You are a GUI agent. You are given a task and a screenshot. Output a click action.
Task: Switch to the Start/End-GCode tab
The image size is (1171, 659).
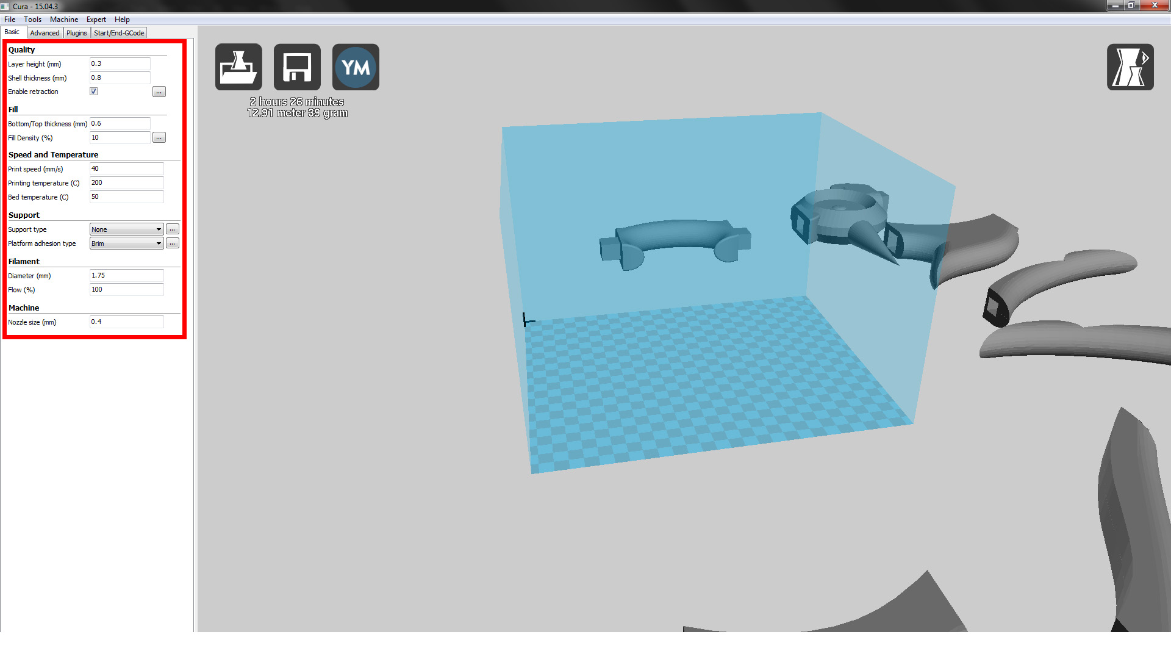point(119,33)
